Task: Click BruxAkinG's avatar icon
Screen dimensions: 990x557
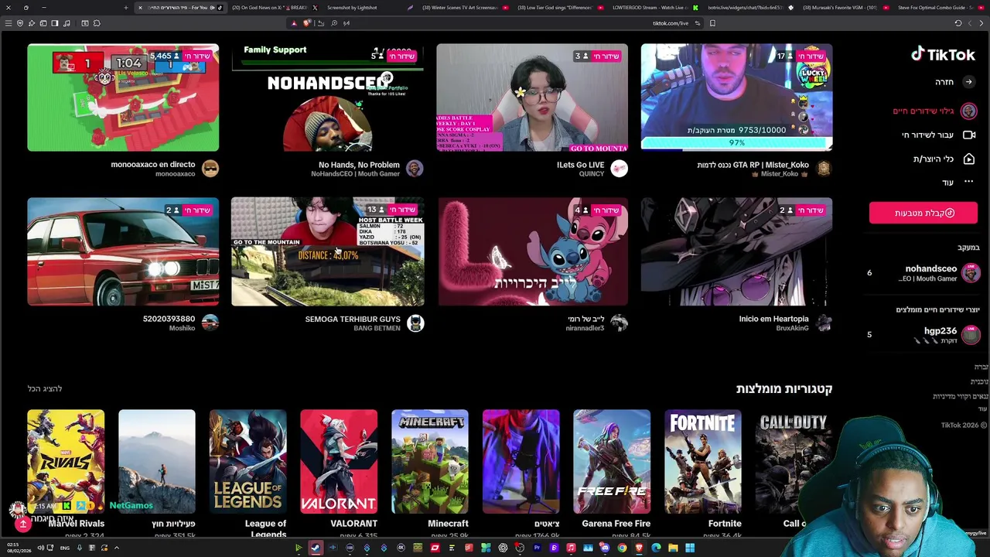Action: pos(824,323)
